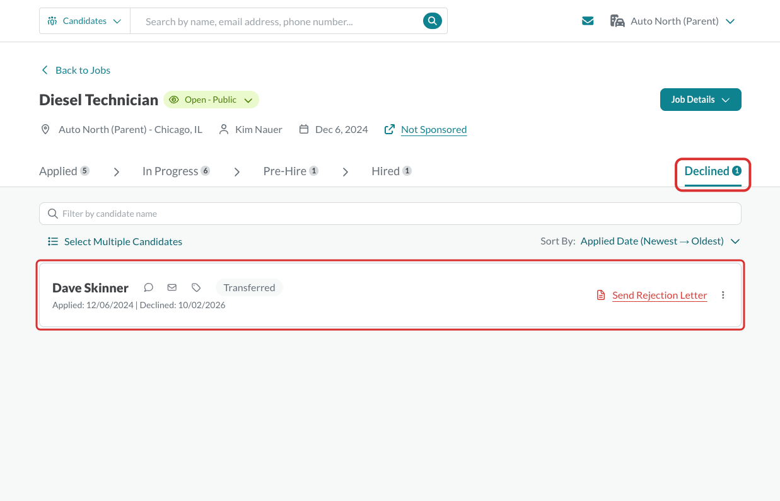Screen dimensions: 780x501
Task: Click the Kim Nauer recruiter name
Action: (x=259, y=129)
